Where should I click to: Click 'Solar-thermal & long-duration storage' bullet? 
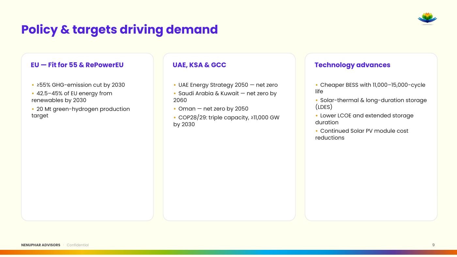[x=371, y=103]
